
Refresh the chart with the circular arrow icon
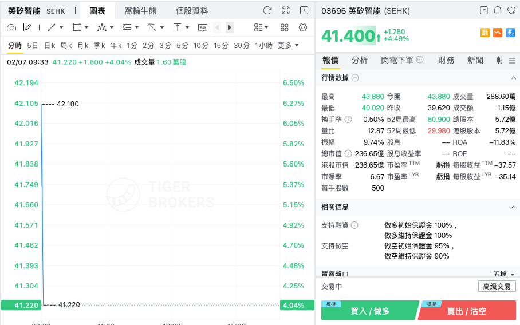tap(267, 11)
